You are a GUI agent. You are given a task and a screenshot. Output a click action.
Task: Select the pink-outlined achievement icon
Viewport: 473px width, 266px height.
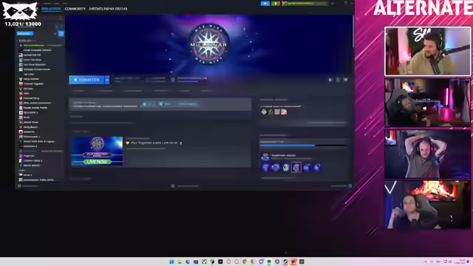pos(296,168)
